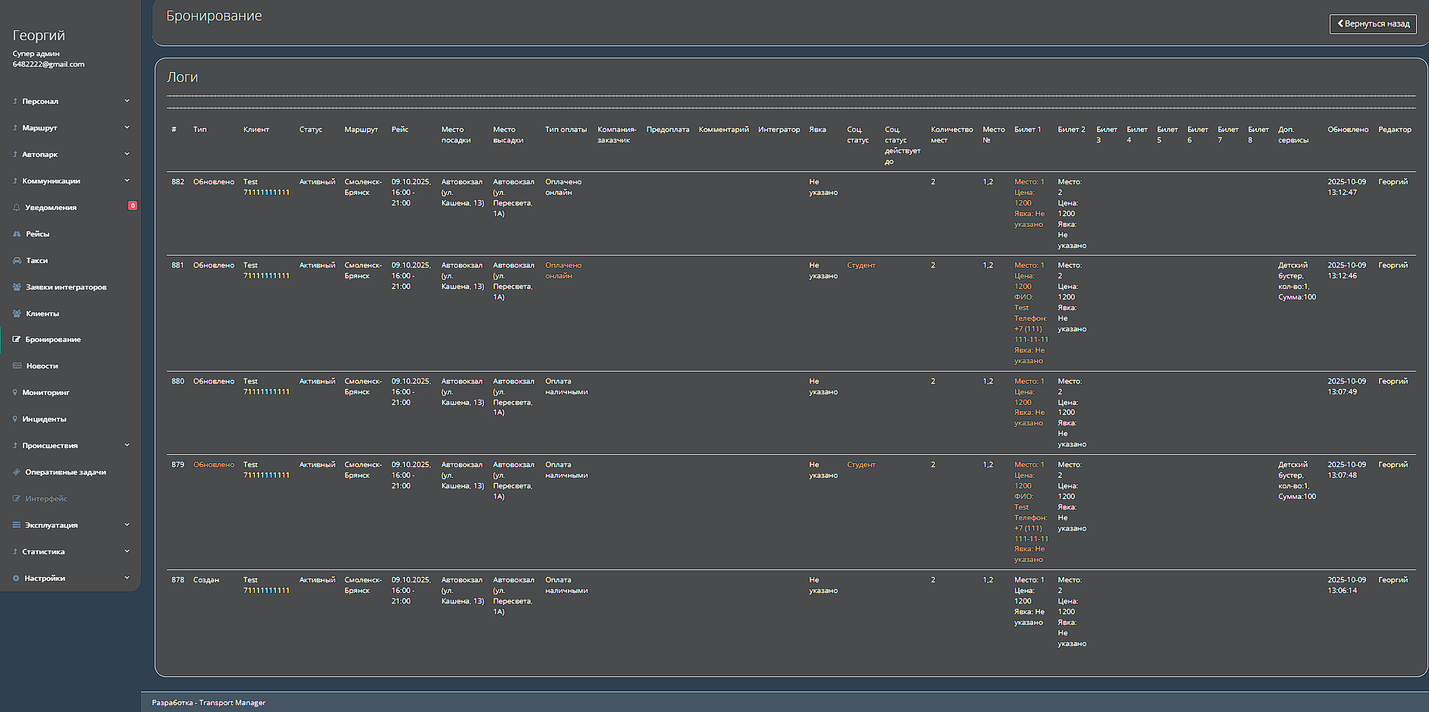
Task: Expand the Статистика submenu arrow
Action: [127, 551]
